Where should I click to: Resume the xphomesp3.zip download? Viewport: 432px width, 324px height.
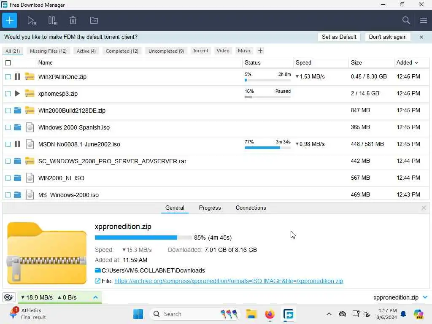17,93
